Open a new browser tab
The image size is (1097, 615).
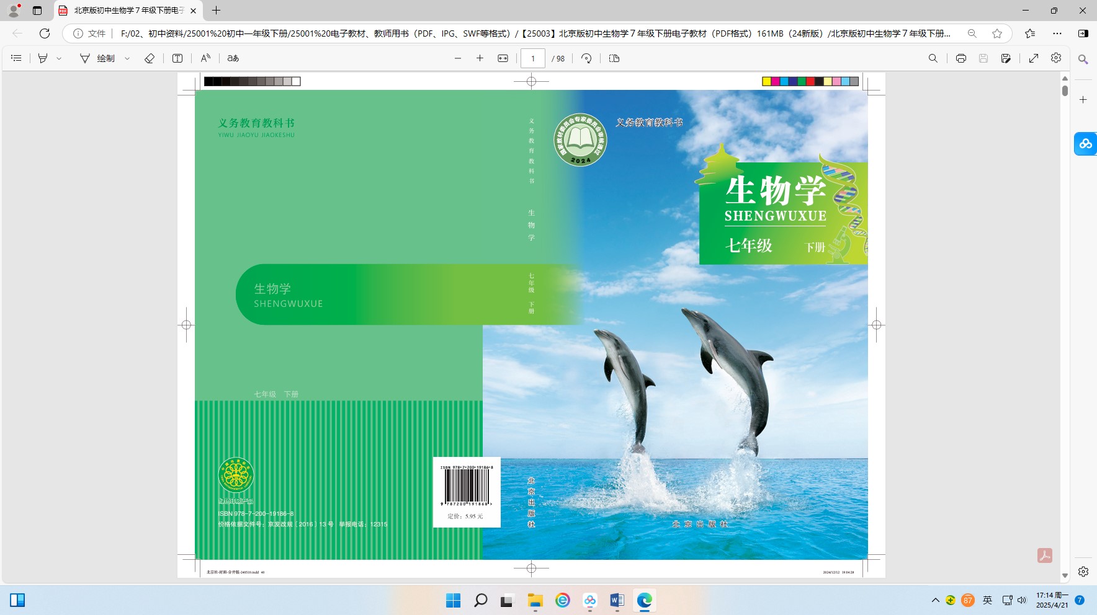pos(216,11)
